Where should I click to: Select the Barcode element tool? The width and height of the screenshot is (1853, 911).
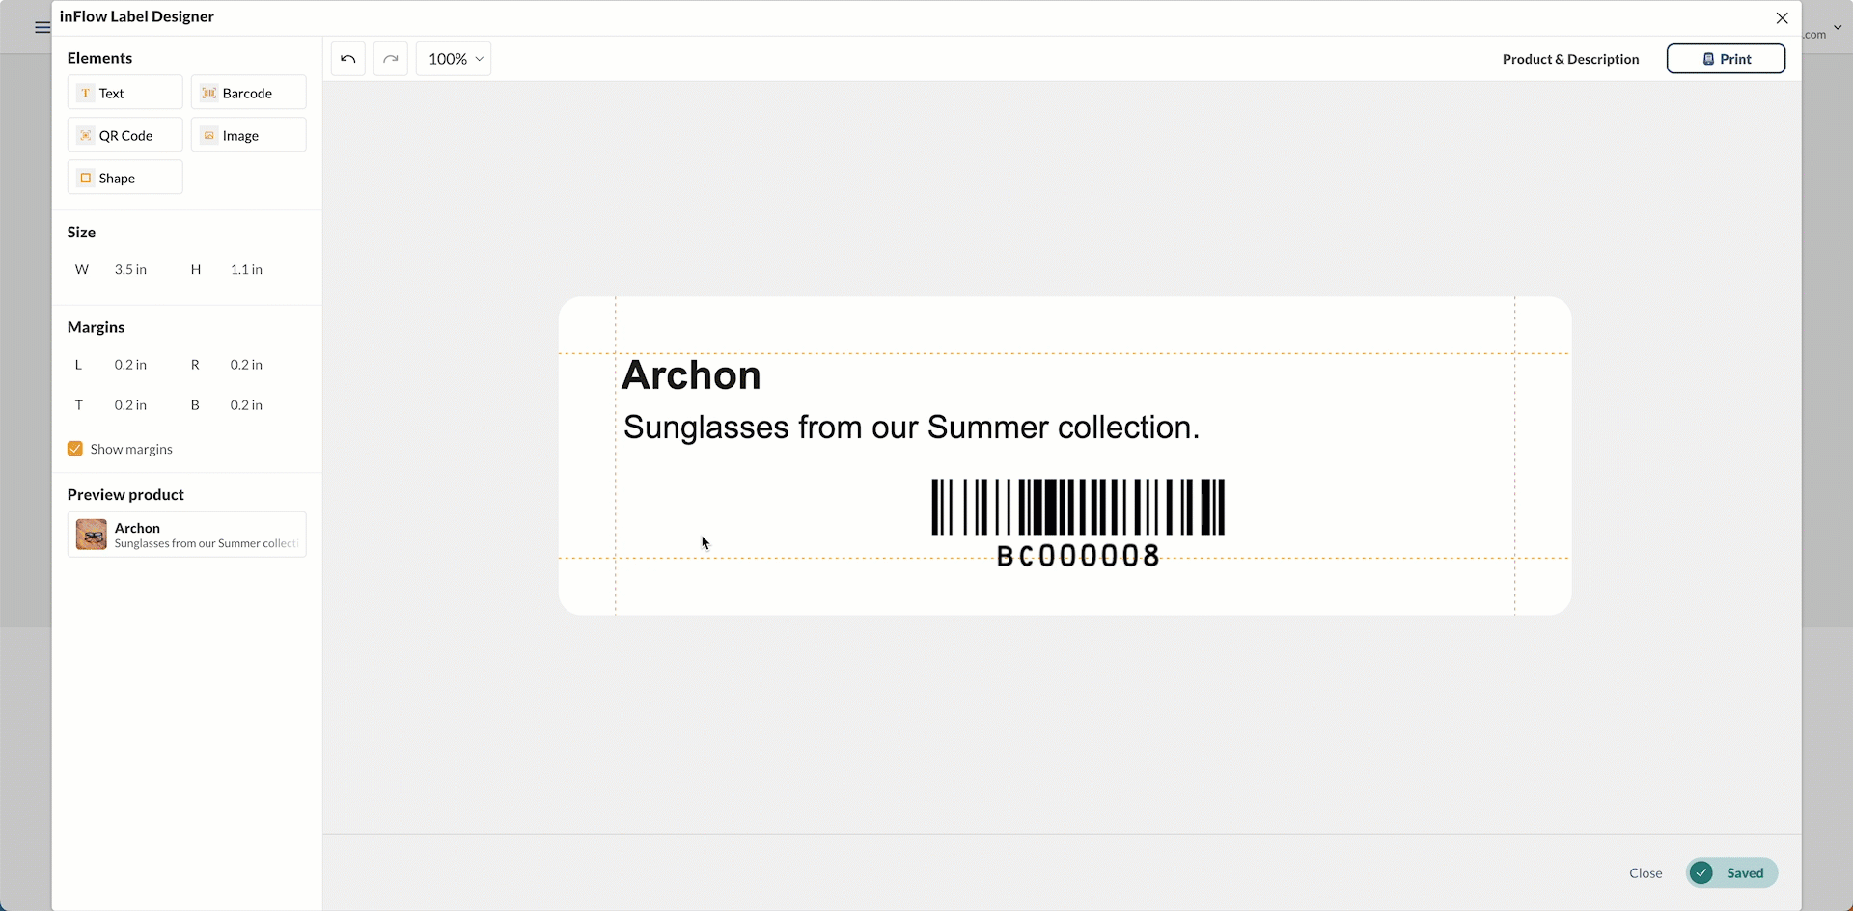pos(247,92)
